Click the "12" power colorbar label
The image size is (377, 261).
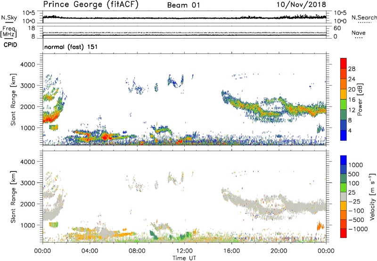click(x=352, y=110)
